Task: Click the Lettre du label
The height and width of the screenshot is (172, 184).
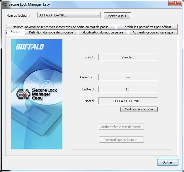Action: [89, 89]
